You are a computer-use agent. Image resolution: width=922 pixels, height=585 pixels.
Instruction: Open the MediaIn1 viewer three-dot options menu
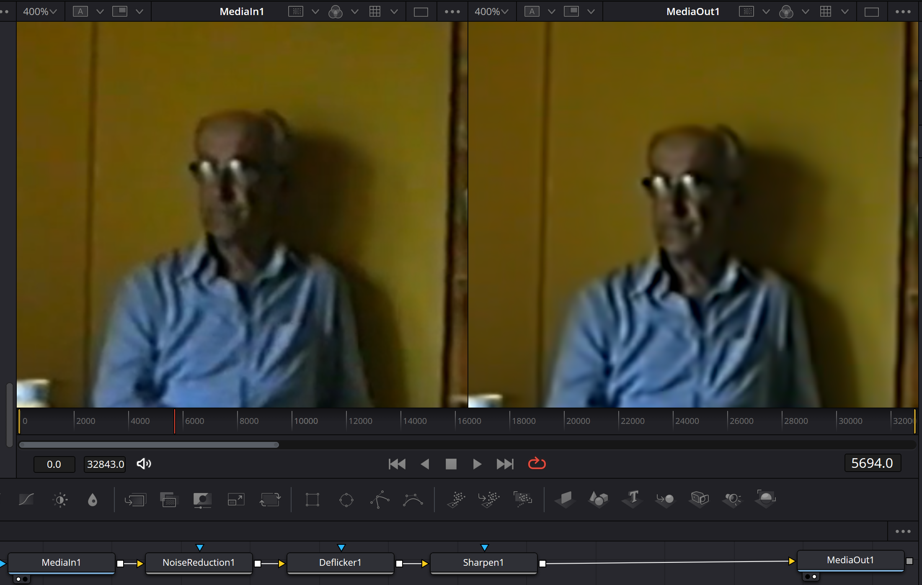[x=452, y=12]
